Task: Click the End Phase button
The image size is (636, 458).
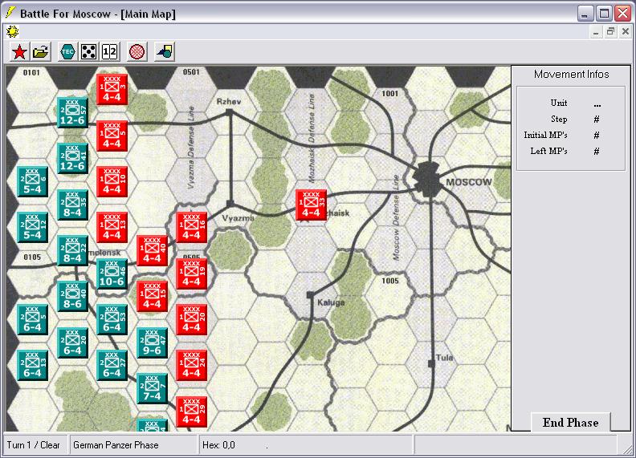Action: point(570,423)
